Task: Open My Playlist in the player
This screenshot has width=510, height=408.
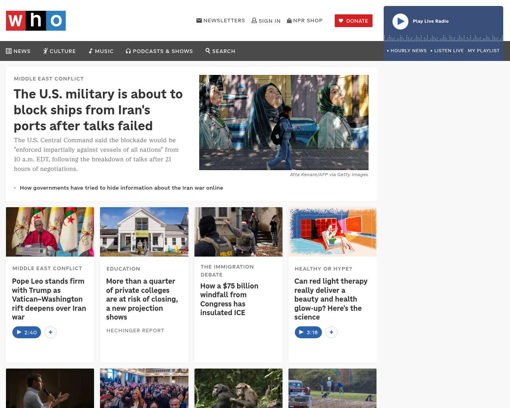Action: click(x=484, y=51)
